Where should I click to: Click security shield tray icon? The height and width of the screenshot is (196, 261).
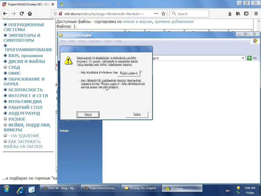(x=238, y=188)
